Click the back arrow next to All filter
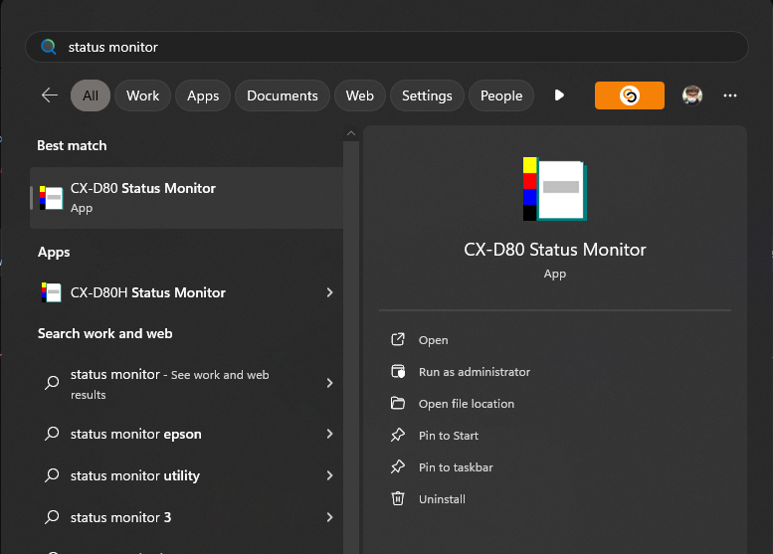Screen dimensions: 773x554 click(x=50, y=95)
